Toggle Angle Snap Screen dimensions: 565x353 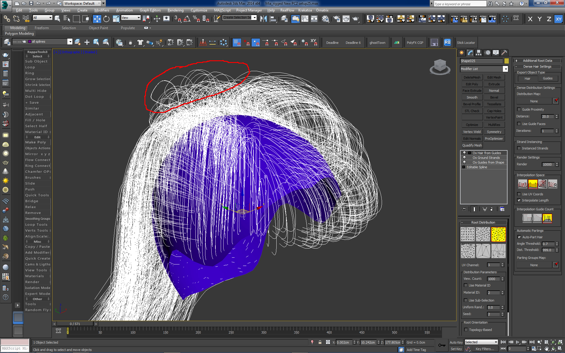pyautogui.click(x=187, y=19)
